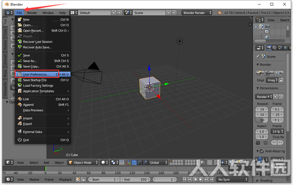Click the Render image button in Render panel
293x185 pixels.
click(260, 73)
